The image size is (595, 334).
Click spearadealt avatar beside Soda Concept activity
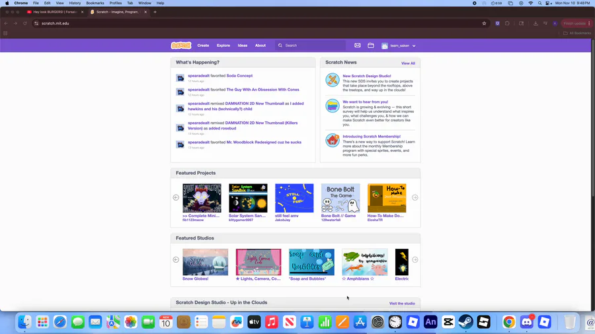tap(180, 78)
